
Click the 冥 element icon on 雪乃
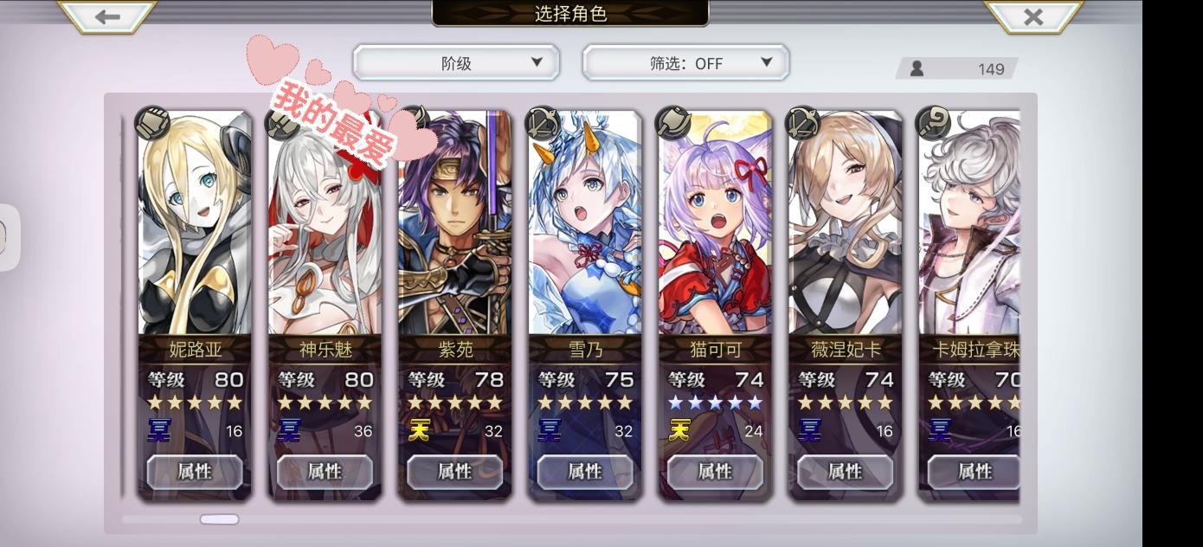[549, 430]
